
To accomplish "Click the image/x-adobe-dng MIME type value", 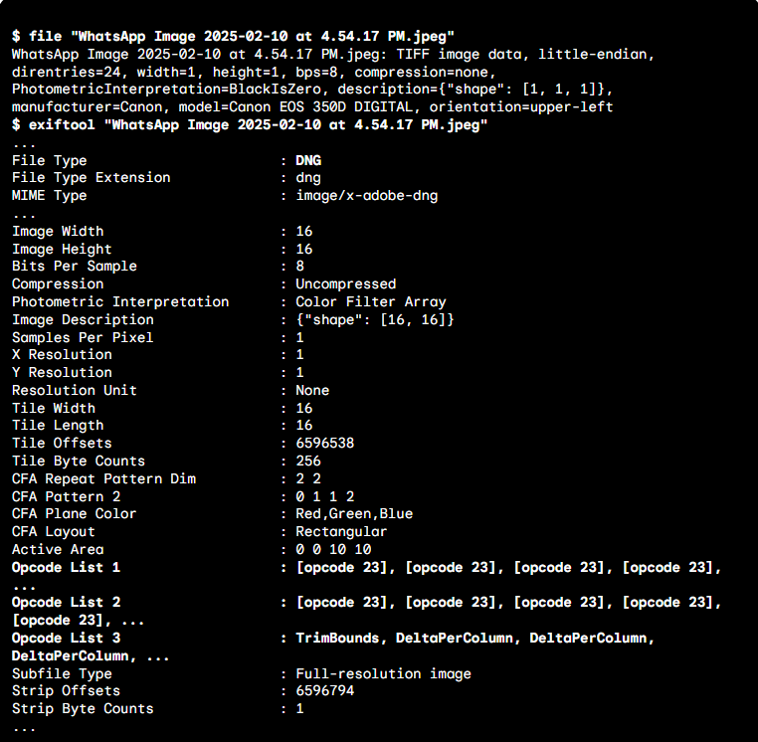I will (x=366, y=196).
